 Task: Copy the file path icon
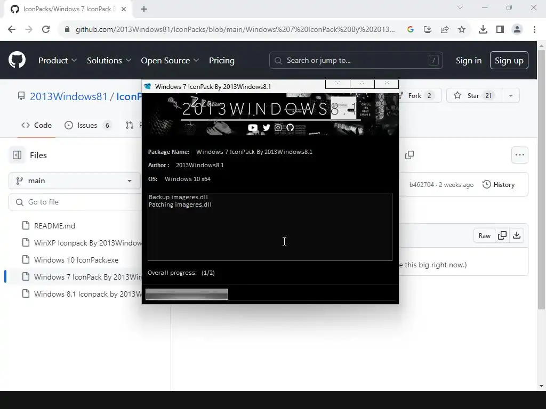[x=409, y=155]
